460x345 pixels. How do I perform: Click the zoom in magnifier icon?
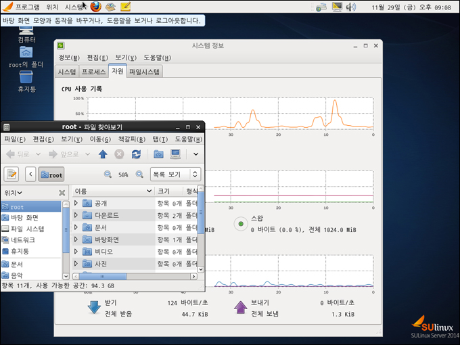(x=139, y=175)
